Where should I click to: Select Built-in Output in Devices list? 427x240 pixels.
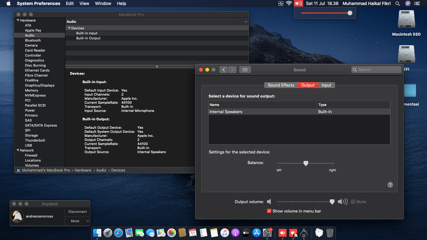[88, 38]
